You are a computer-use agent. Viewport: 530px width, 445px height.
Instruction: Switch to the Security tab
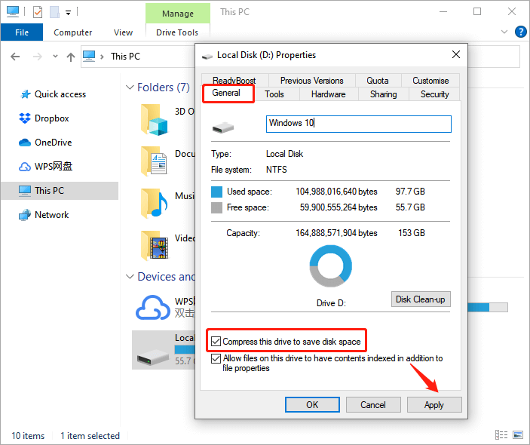[435, 94]
